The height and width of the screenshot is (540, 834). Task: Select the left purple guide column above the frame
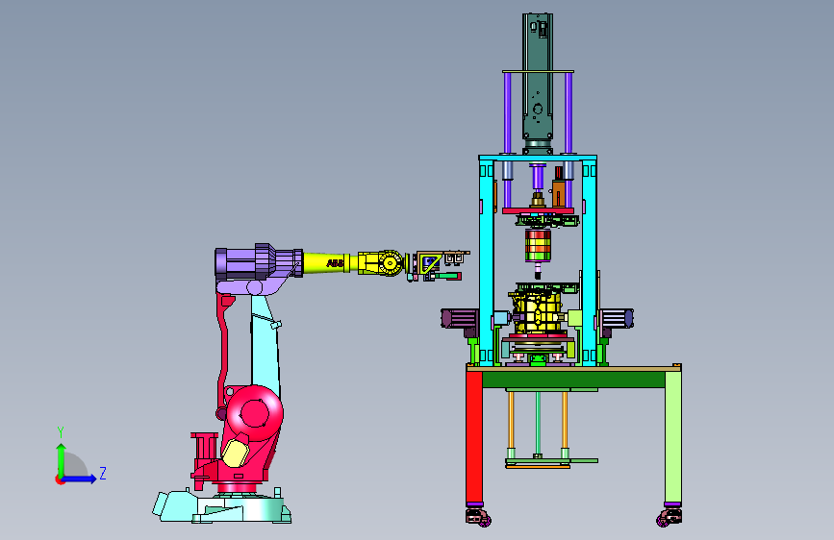(507, 112)
